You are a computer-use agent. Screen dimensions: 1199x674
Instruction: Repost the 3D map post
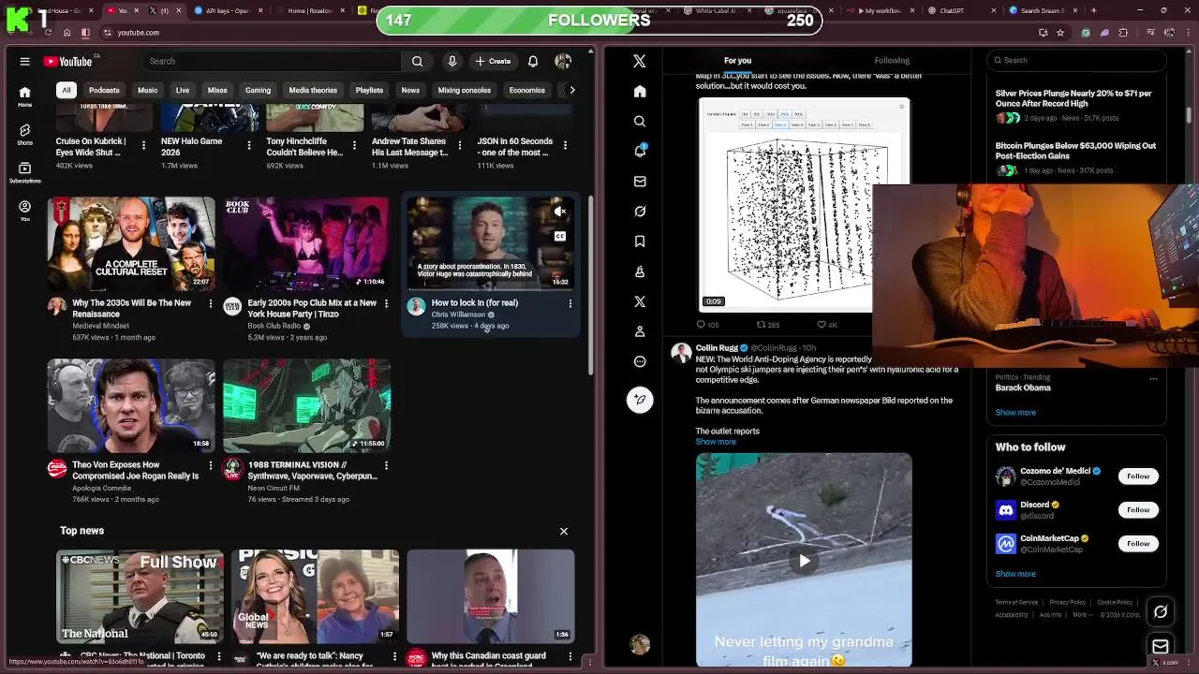point(768,325)
